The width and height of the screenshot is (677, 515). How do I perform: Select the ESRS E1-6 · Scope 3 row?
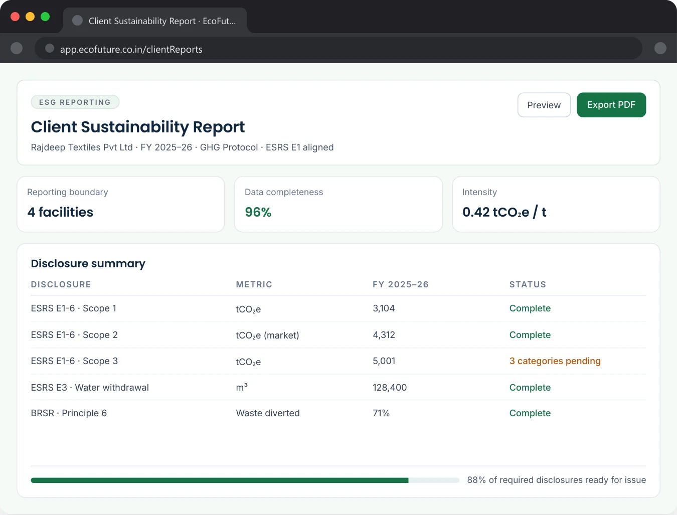pos(339,361)
